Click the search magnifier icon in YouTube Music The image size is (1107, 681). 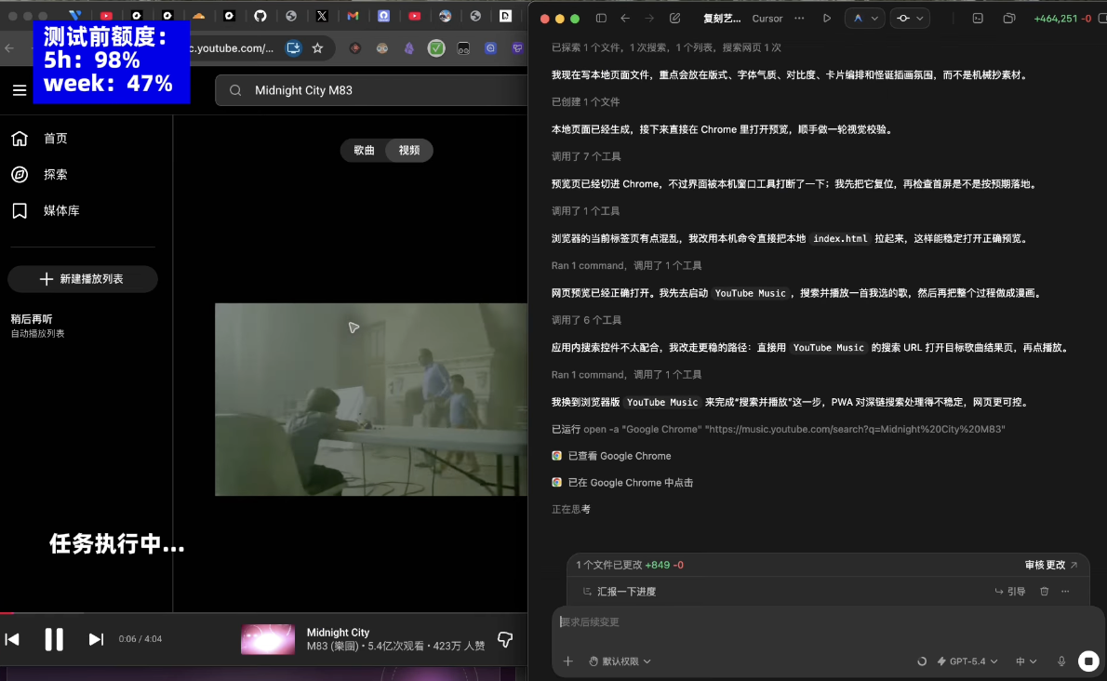[x=235, y=90]
